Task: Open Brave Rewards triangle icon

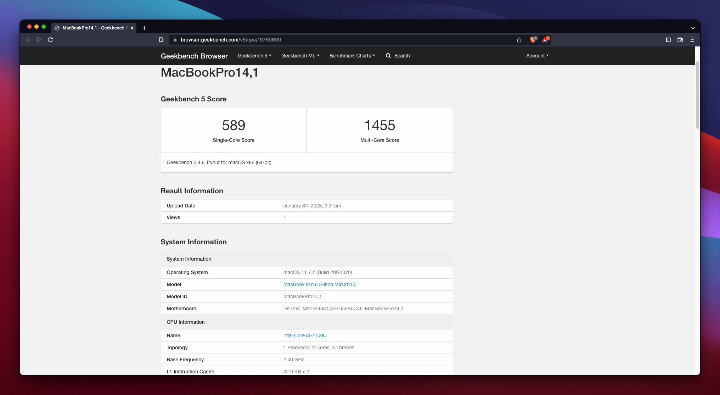Action: point(545,40)
